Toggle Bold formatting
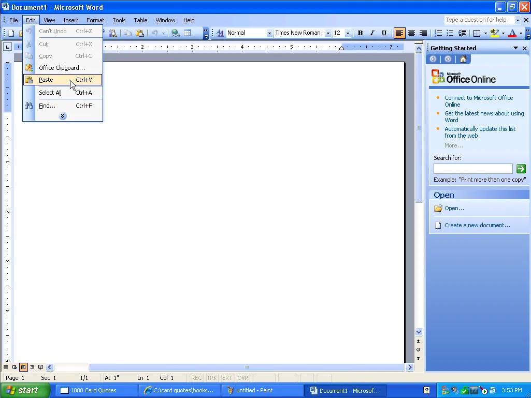The height and width of the screenshot is (398, 531). (360, 33)
